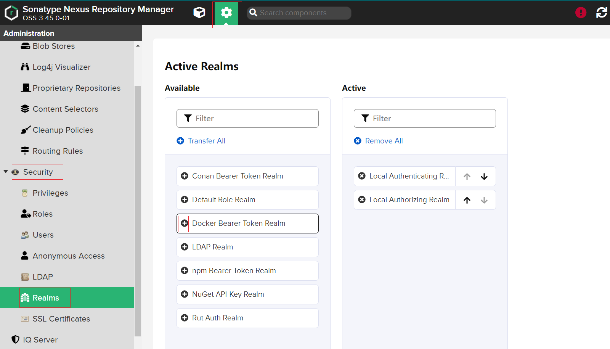Open Users under Security
Image resolution: width=610 pixels, height=349 pixels.
37,235
